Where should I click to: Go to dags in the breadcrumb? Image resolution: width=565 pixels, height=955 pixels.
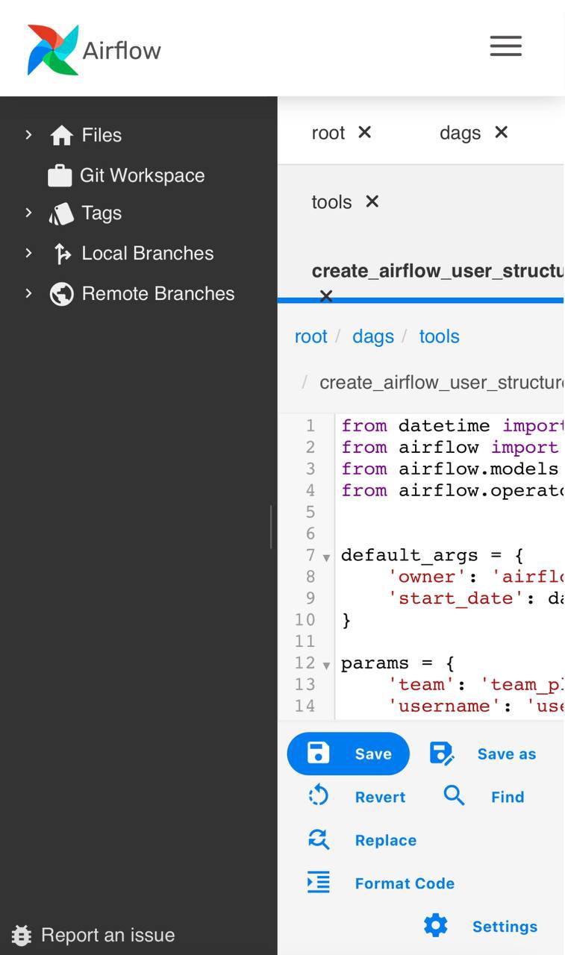(x=373, y=336)
